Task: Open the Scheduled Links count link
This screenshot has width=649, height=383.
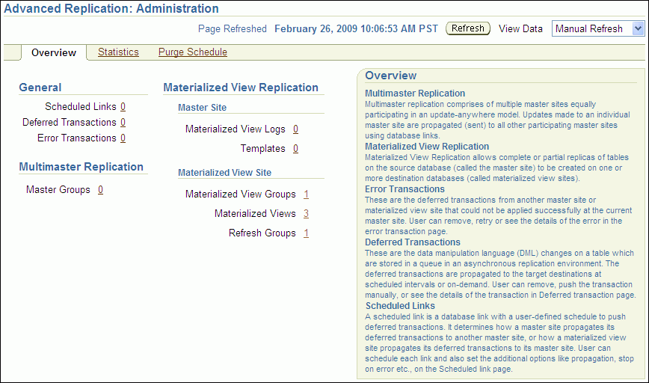Action: 123,107
